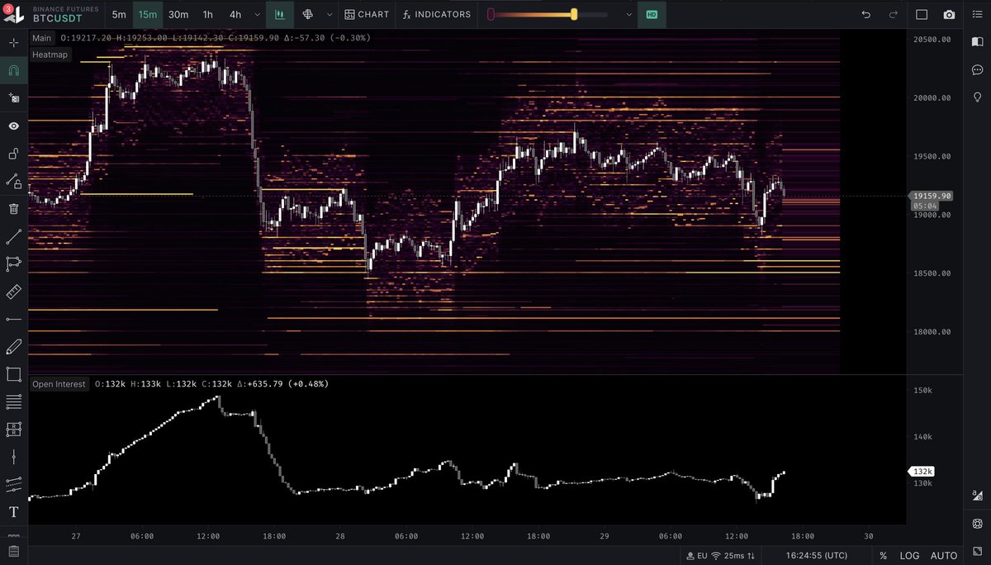Toggle magnet snapping mode
This screenshot has width=991, height=565.
[13, 70]
